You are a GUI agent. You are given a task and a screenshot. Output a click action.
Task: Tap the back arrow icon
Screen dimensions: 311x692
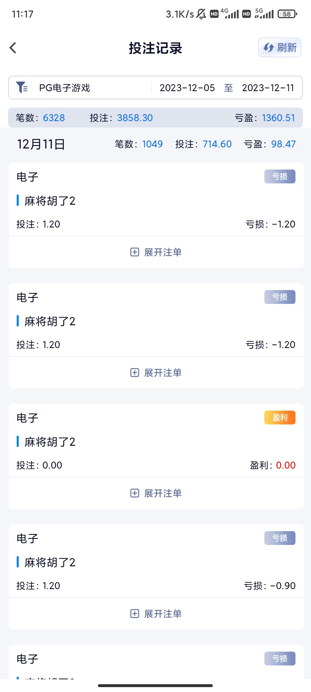13,48
